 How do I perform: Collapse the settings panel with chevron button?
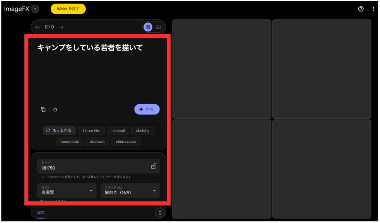160,212
